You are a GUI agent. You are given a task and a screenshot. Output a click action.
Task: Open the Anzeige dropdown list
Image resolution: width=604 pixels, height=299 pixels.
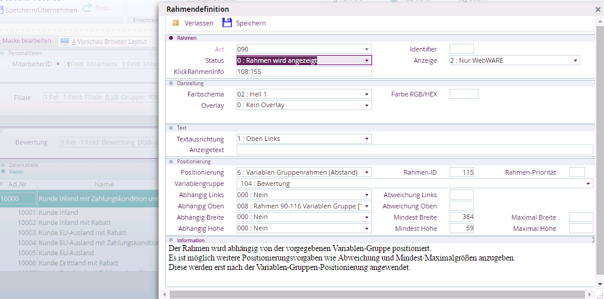(575, 60)
